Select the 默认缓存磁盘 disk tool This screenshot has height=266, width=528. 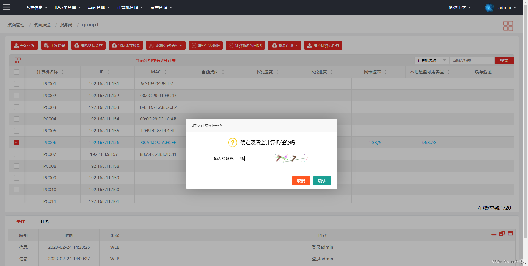tap(126, 45)
